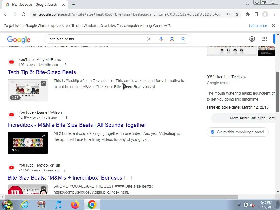Viewport: 280px width, 210px height.
Task: Click the scroll-down arrow of vertical scrollbar
Action: [278, 192]
